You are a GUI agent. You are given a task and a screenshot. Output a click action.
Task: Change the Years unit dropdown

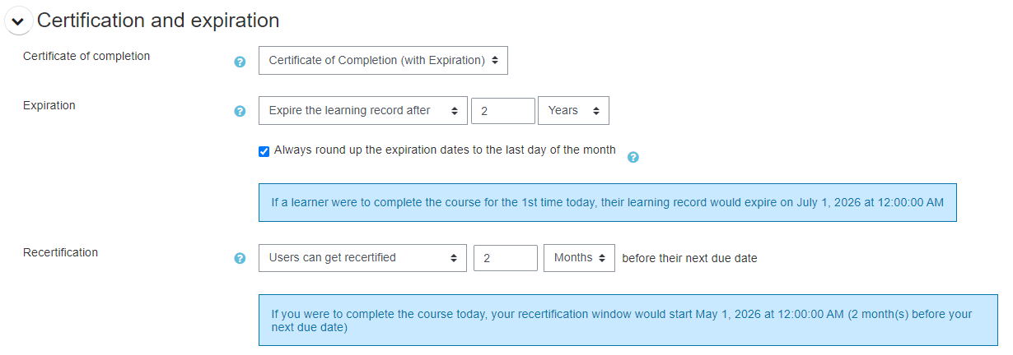pos(573,111)
